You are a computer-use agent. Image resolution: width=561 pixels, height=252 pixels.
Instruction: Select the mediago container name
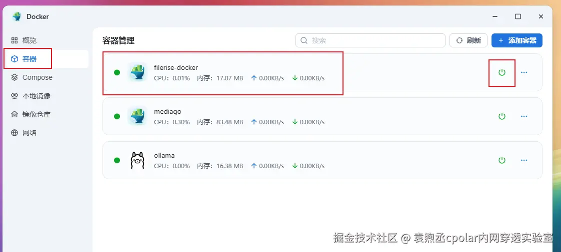[x=167, y=111]
